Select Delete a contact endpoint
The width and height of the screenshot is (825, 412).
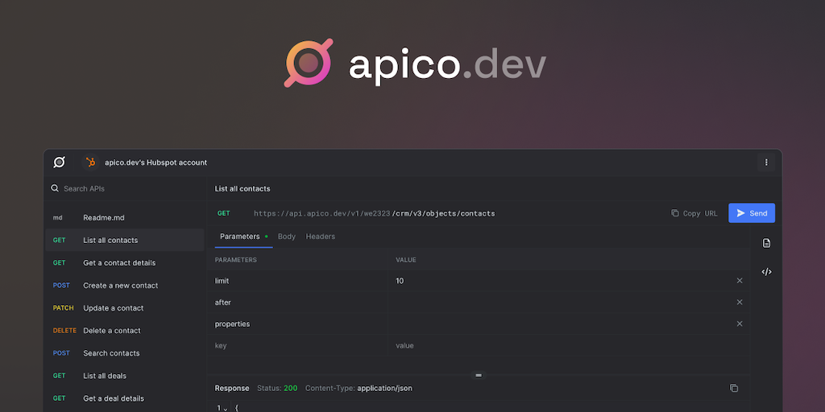pos(125,331)
